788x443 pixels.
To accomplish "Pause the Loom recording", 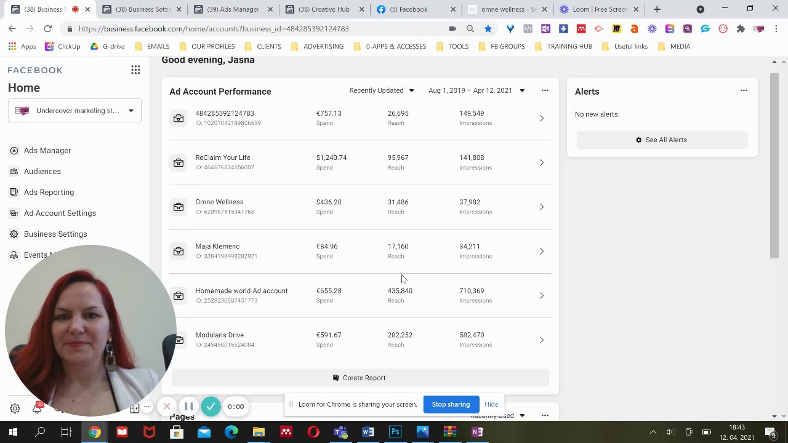I will coord(189,406).
